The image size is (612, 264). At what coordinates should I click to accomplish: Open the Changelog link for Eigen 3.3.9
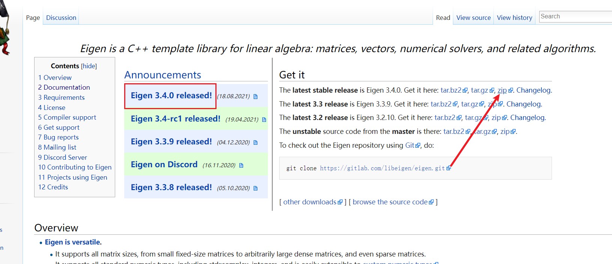coord(523,104)
